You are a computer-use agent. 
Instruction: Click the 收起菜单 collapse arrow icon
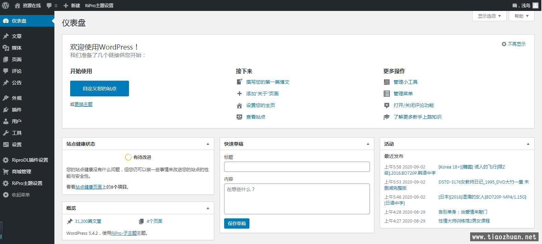6,195
